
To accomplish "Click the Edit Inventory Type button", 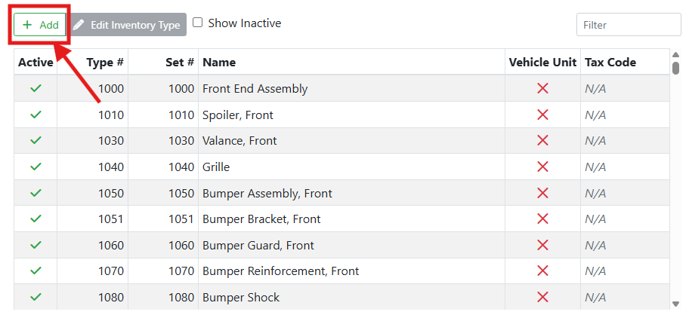I will pos(128,25).
